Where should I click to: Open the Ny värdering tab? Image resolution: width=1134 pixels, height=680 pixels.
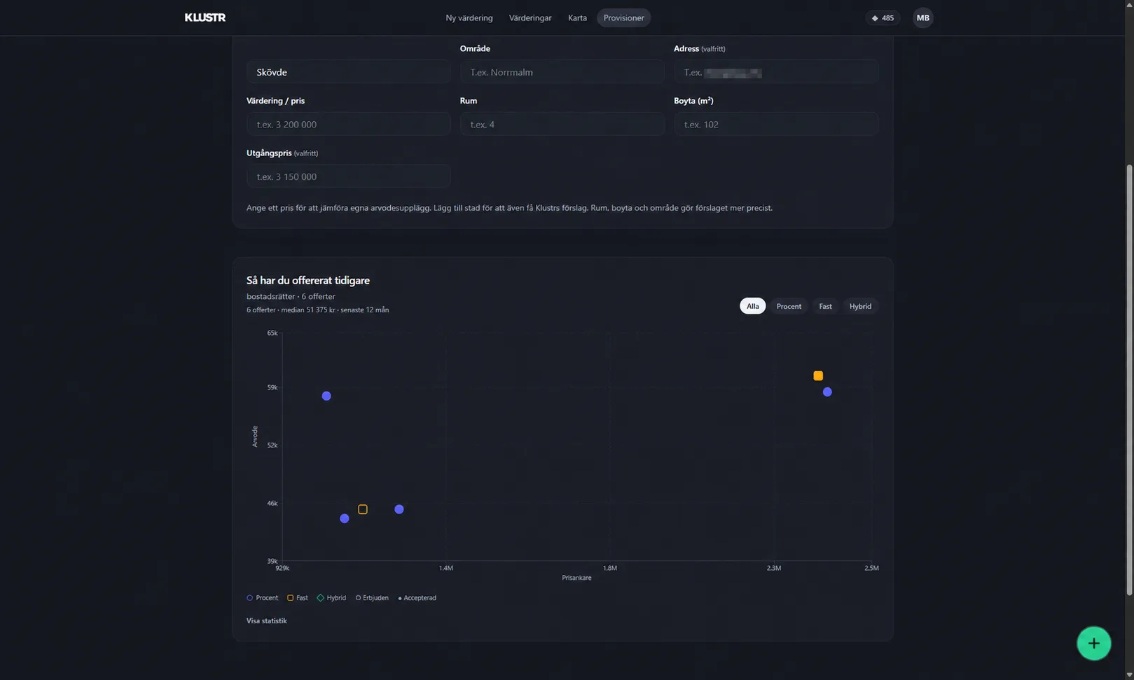469,18
